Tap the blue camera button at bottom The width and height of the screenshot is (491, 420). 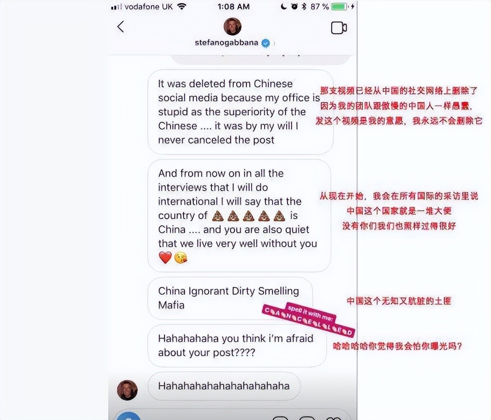[x=128, y=416]
